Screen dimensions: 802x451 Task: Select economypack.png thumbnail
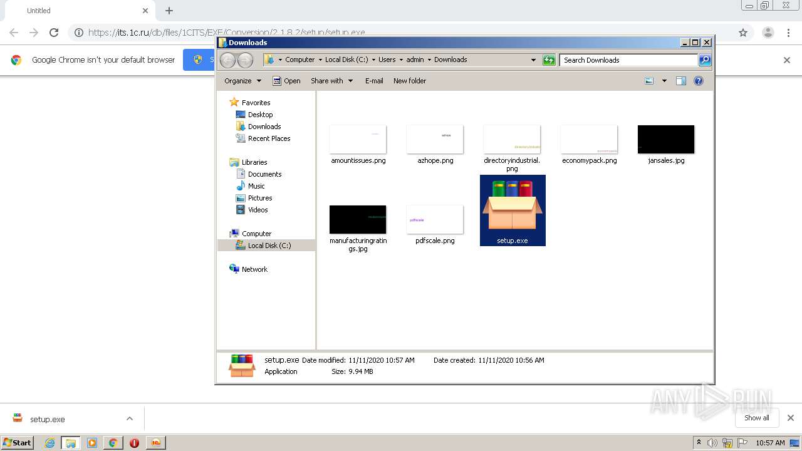589,139
